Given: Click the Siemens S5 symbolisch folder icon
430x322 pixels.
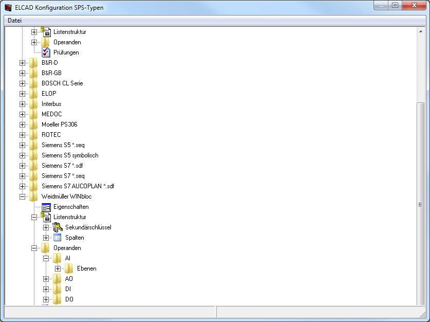Looking at the screenshot, I should tap(33, 155).
